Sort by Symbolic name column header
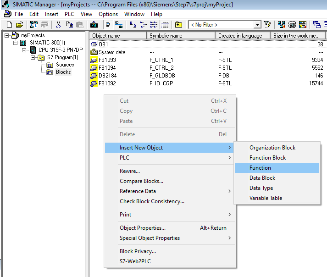 pos(181,36)
